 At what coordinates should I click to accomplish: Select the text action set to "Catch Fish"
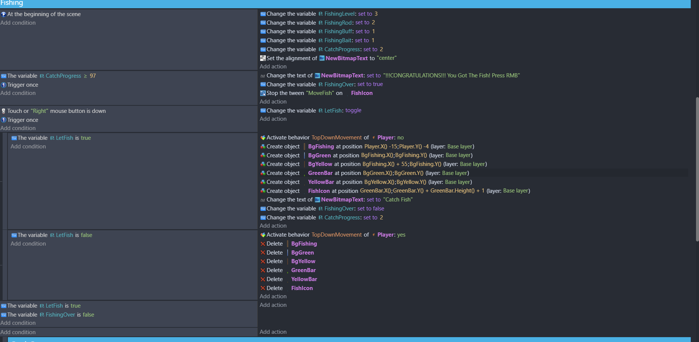[336, 200]
